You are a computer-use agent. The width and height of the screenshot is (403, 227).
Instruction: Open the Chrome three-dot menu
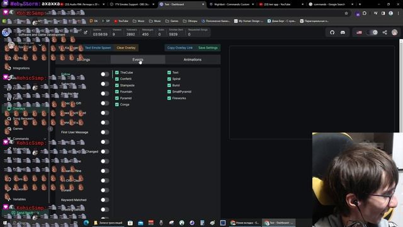pos(399,13)
